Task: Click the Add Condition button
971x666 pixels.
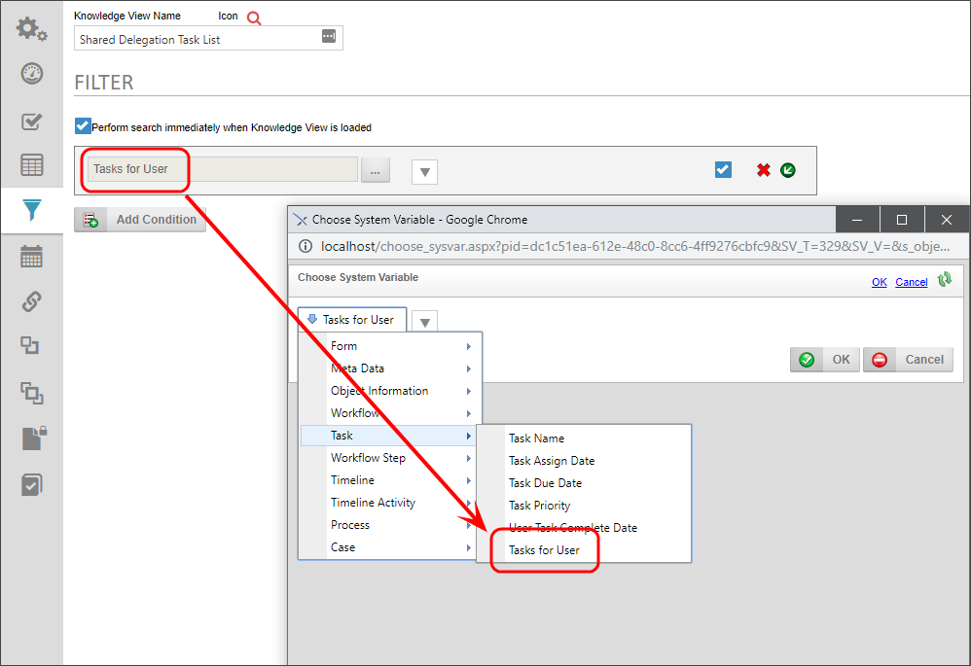Action: [x=140, y=220]
